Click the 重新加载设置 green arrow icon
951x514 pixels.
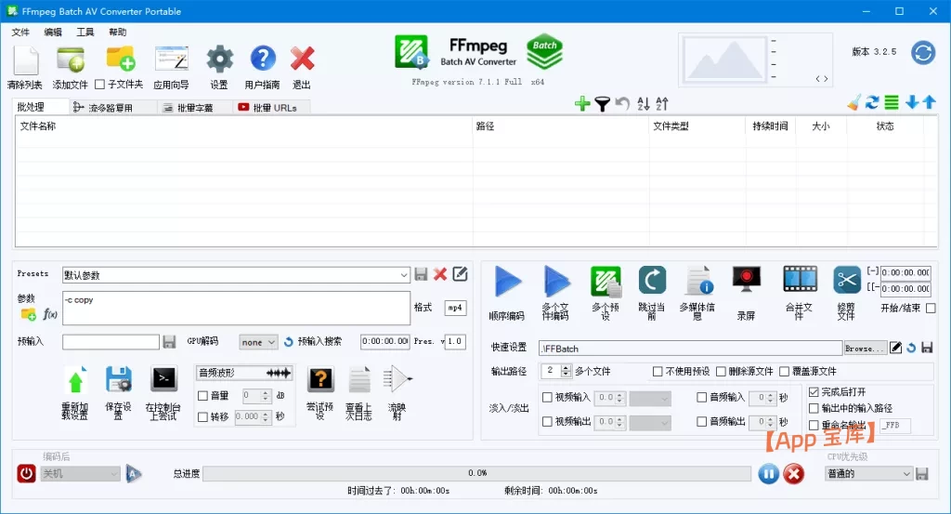(76, 380)
